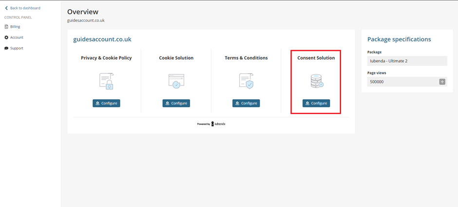
Task: Configure the Terms & Conditions
Action: tap(246, 103)
